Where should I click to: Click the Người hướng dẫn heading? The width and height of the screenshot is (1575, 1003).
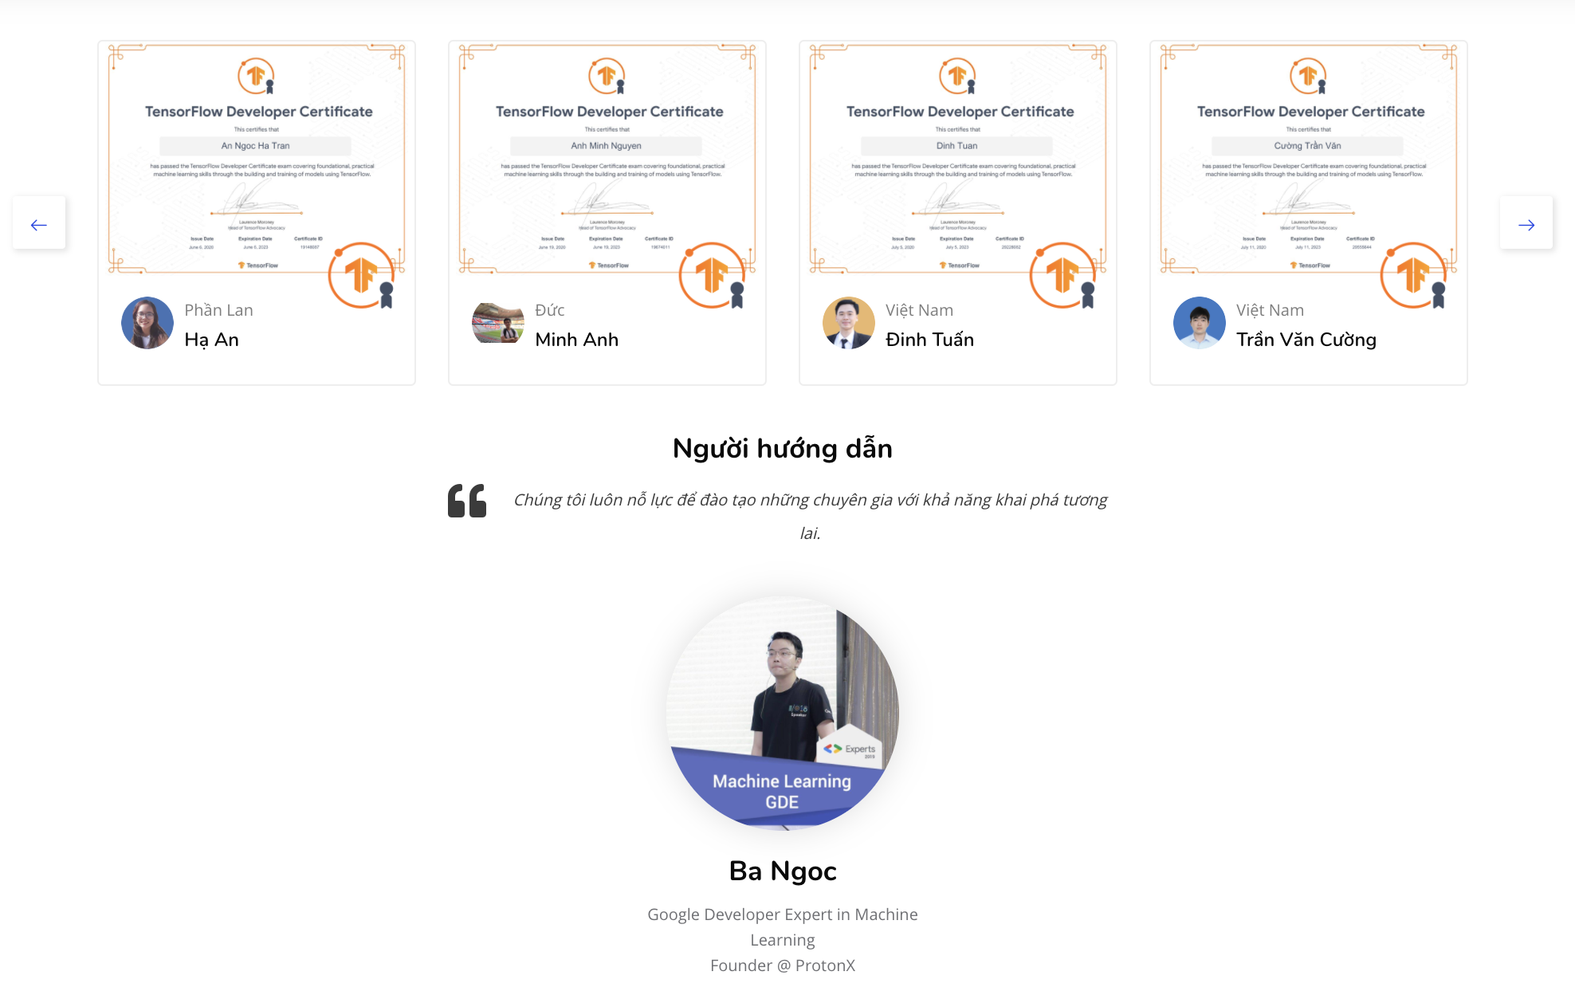[783, 448]
